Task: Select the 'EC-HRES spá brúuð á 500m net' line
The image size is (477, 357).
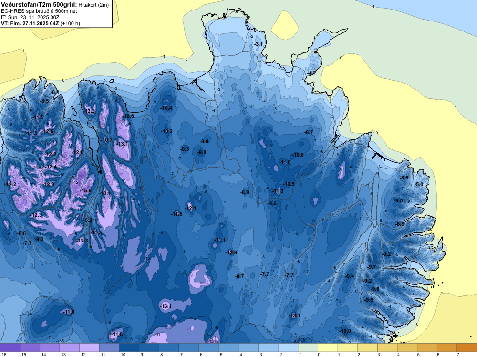Action: click(39, 11)
